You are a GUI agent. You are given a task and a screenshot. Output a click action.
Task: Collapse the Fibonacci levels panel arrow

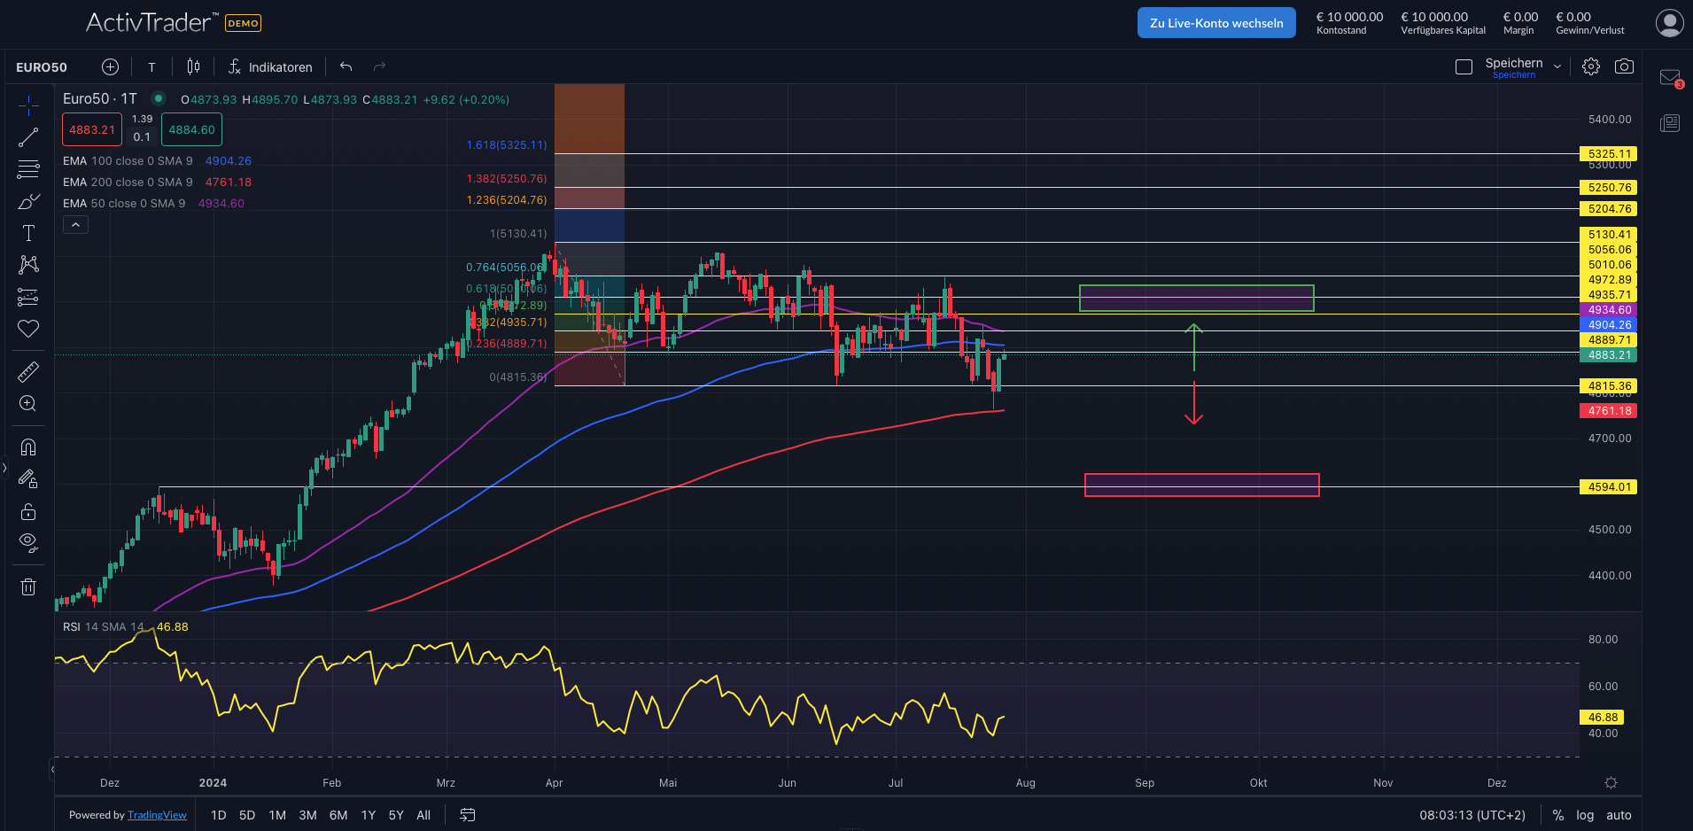click(x=75, y=224)
